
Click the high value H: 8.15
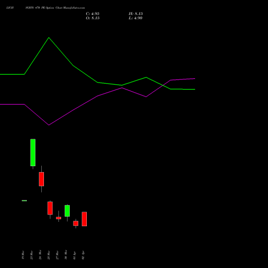tap(136, 14)
